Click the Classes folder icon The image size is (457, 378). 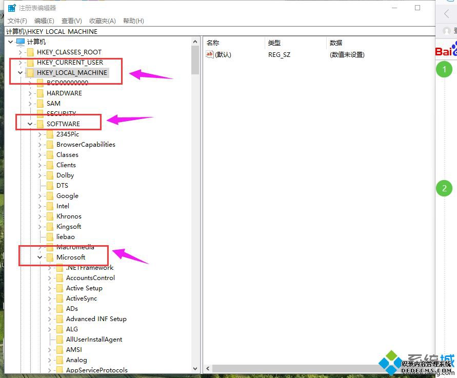(50, 155)
